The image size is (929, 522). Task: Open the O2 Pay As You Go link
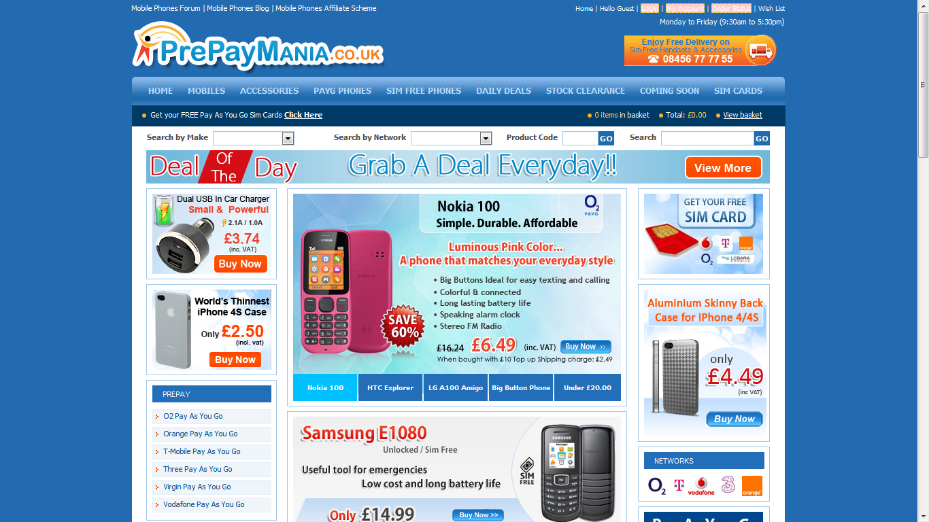tap(193, 416)
